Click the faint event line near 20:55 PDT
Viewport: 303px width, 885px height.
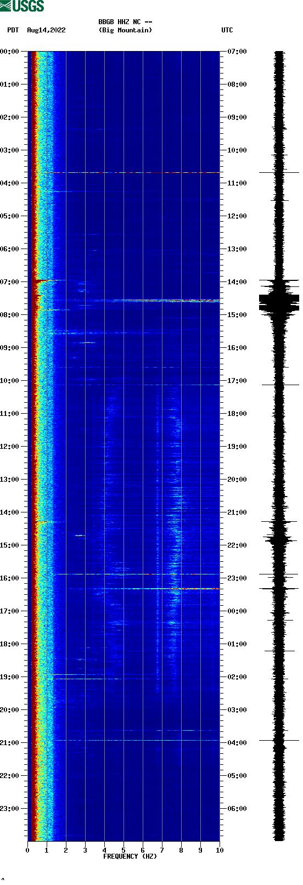click(137, 740)
